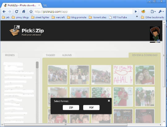Switch to the ALBUMS tab
167x127 pixels.
(67, 55)
